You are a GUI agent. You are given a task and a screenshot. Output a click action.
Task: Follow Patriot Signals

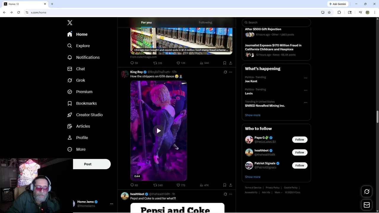[300, 165]
